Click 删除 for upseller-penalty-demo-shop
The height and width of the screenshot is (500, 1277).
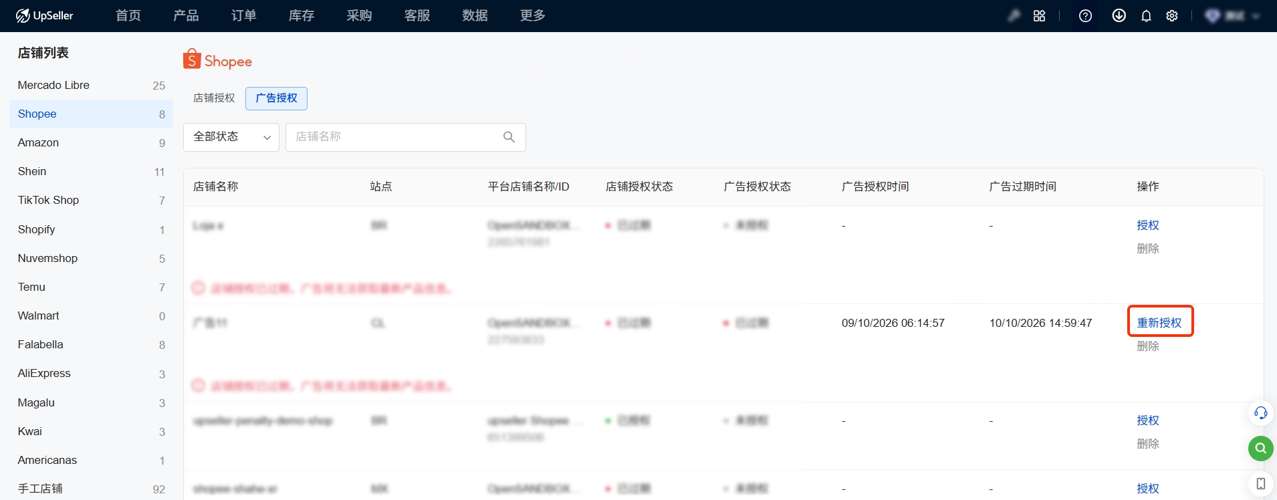click(1148, 444)
